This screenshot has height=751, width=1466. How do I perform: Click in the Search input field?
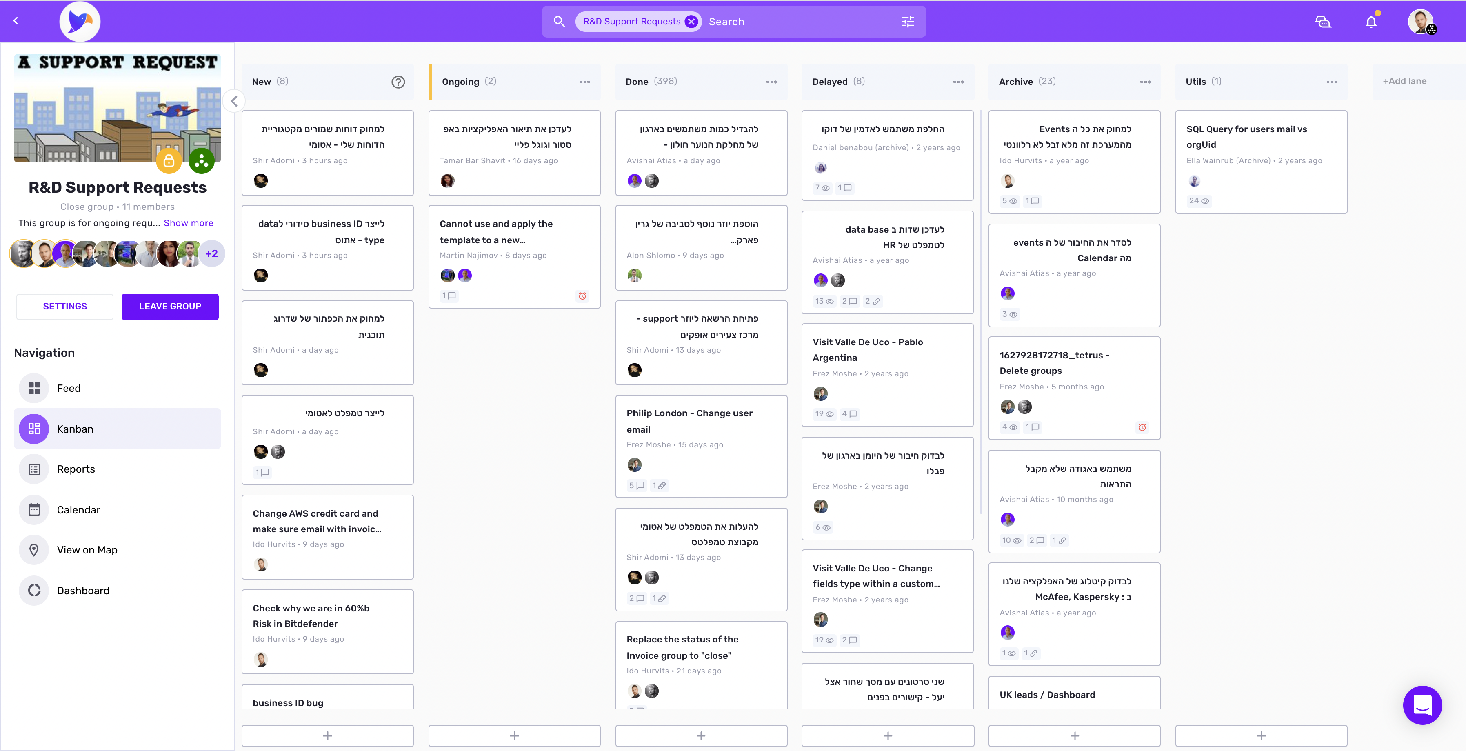coord(797,22)
